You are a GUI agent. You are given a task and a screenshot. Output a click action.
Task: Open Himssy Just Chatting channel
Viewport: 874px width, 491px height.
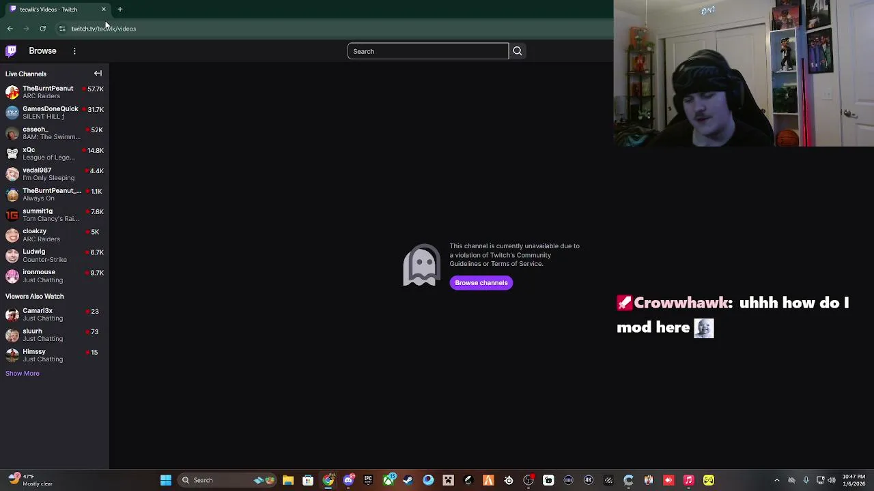(x=55, y=355)
